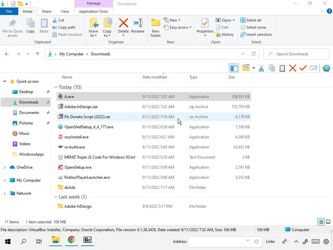Open 7-Zip from the taskbar
333x250 pixels.
(x=87, y=240)
